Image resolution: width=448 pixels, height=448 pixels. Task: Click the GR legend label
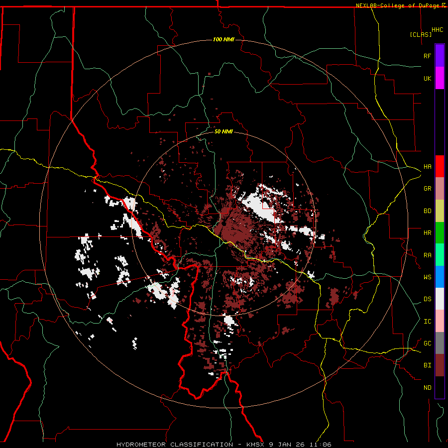click(427, 189)
